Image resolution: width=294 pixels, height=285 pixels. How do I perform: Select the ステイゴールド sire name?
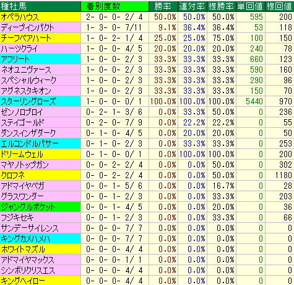click(40, 122)
